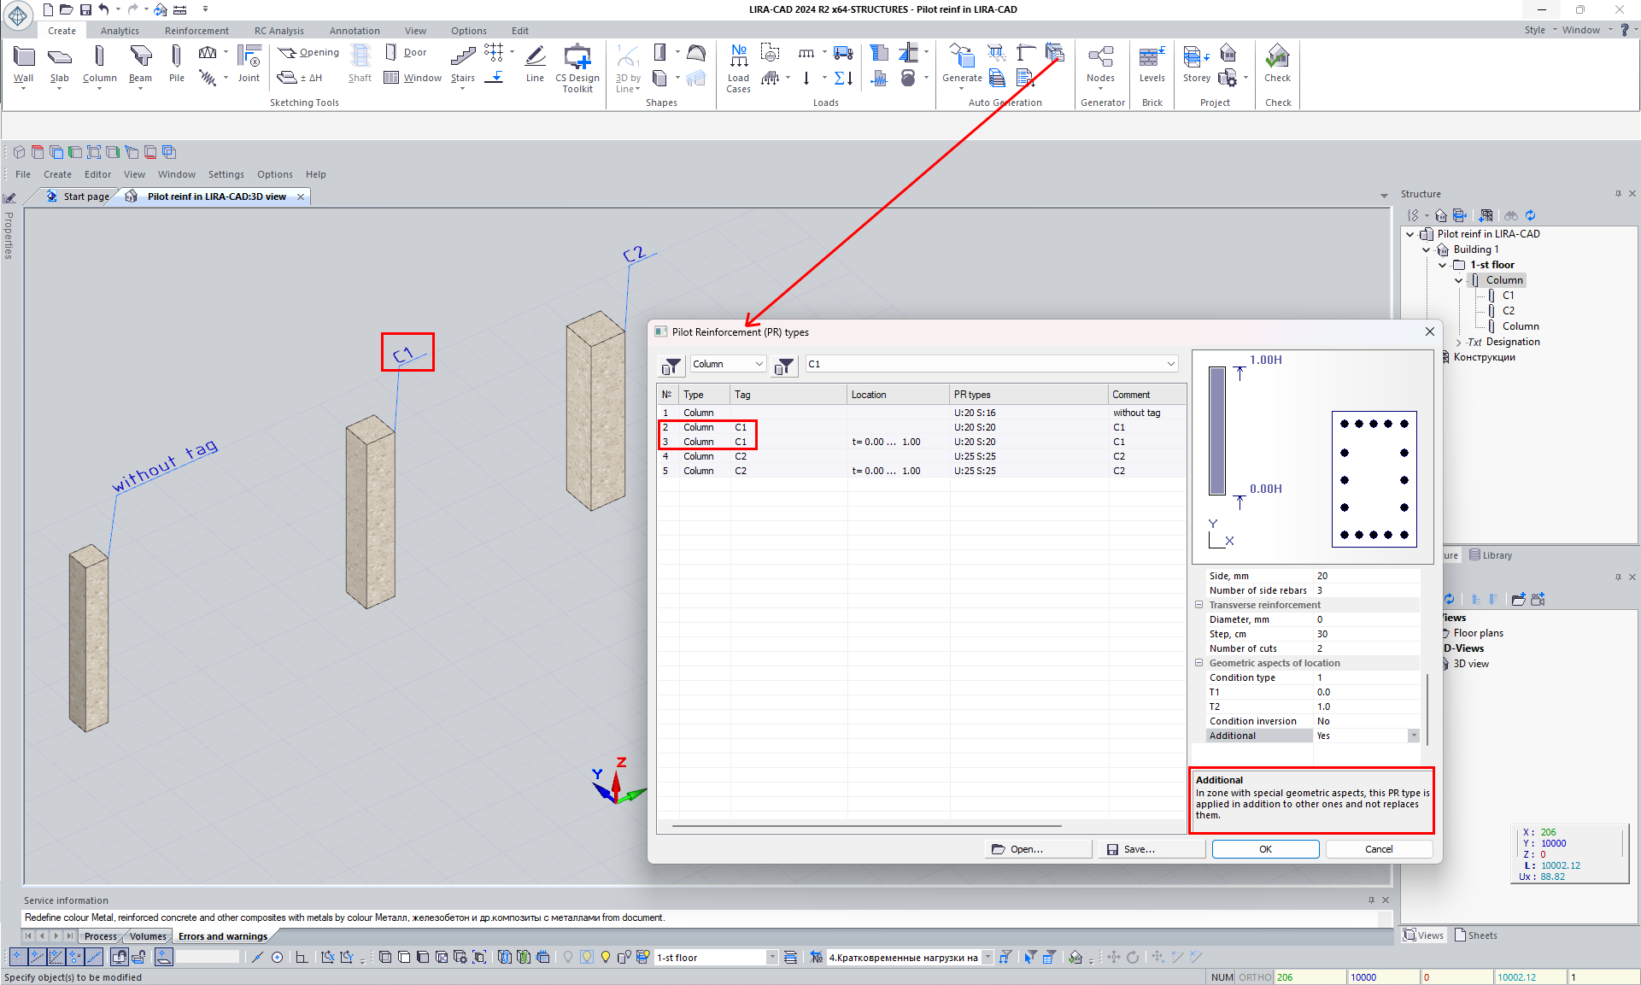
Task: Click the Save... button in dialog
Action: [x=1151, y=849]
